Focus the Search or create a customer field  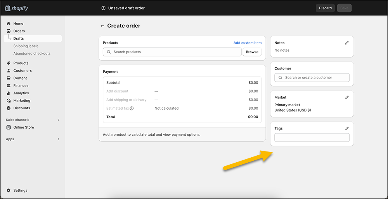312,78
